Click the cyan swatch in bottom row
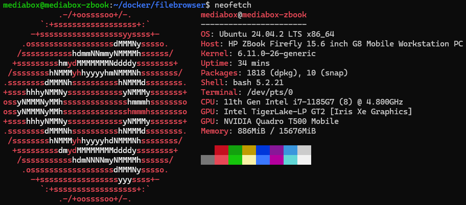This screenshot has width=466, height=205. [x=291, y=160]
